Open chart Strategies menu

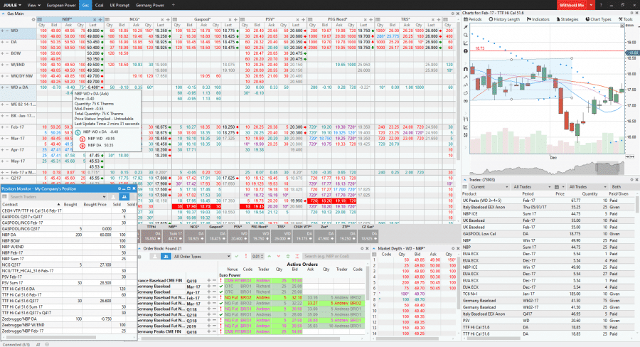pyautogui.click(x=567, y=19)
